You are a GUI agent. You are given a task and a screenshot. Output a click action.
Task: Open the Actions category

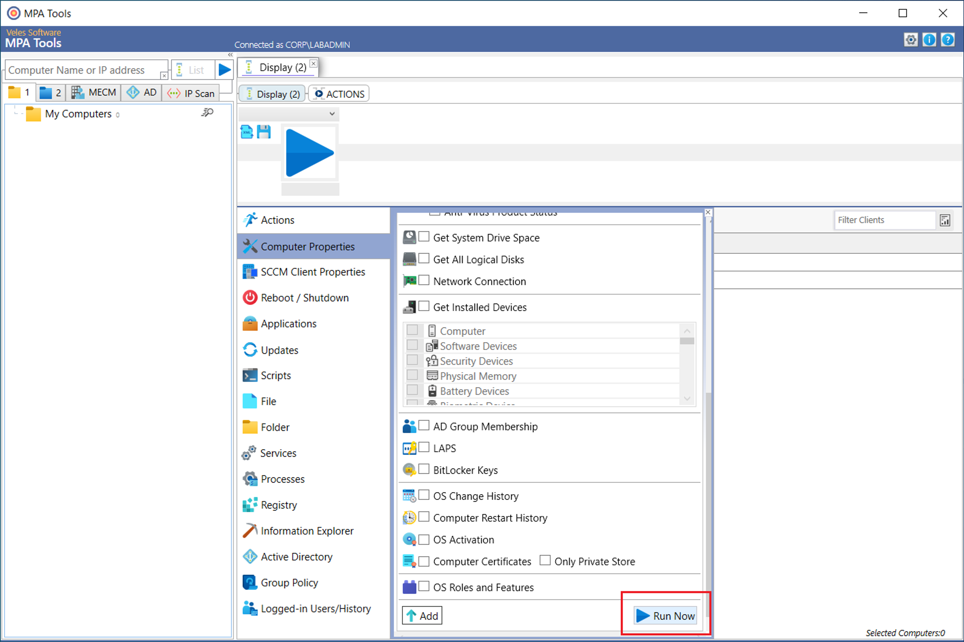[313, 220]
